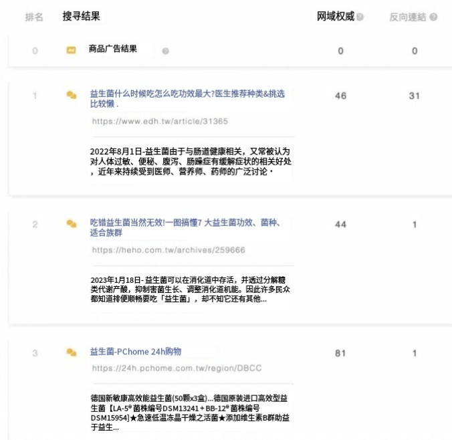The height and width of the screenshot is (440, 452).
Task: Click the heho.com.tw archives URL
Action: [168, 250]
